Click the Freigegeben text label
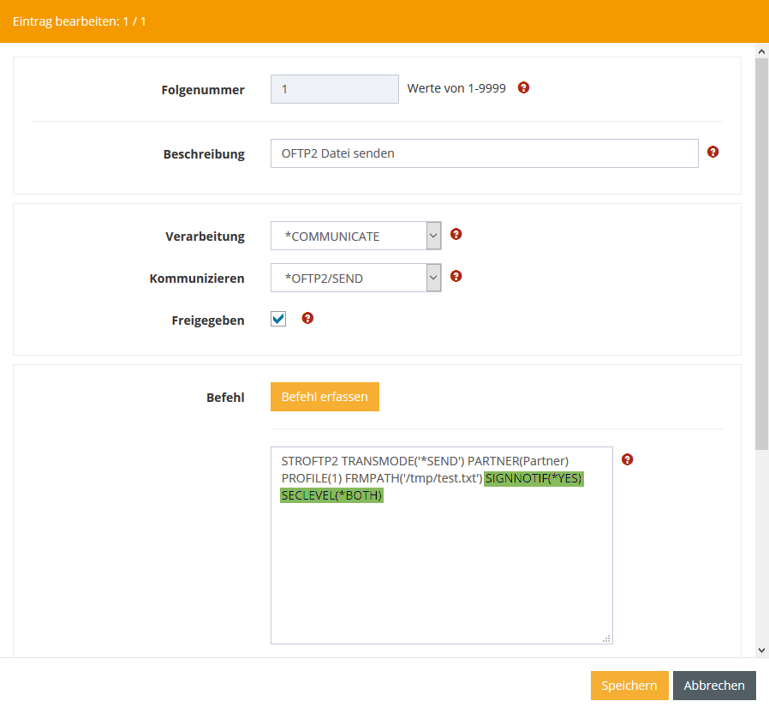This screenshot has width=769, height=713. (208, 321)
